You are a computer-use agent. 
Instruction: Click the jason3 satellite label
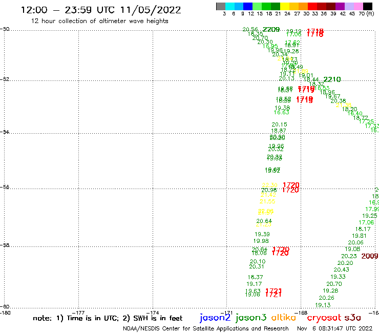(x=251, y=318)
